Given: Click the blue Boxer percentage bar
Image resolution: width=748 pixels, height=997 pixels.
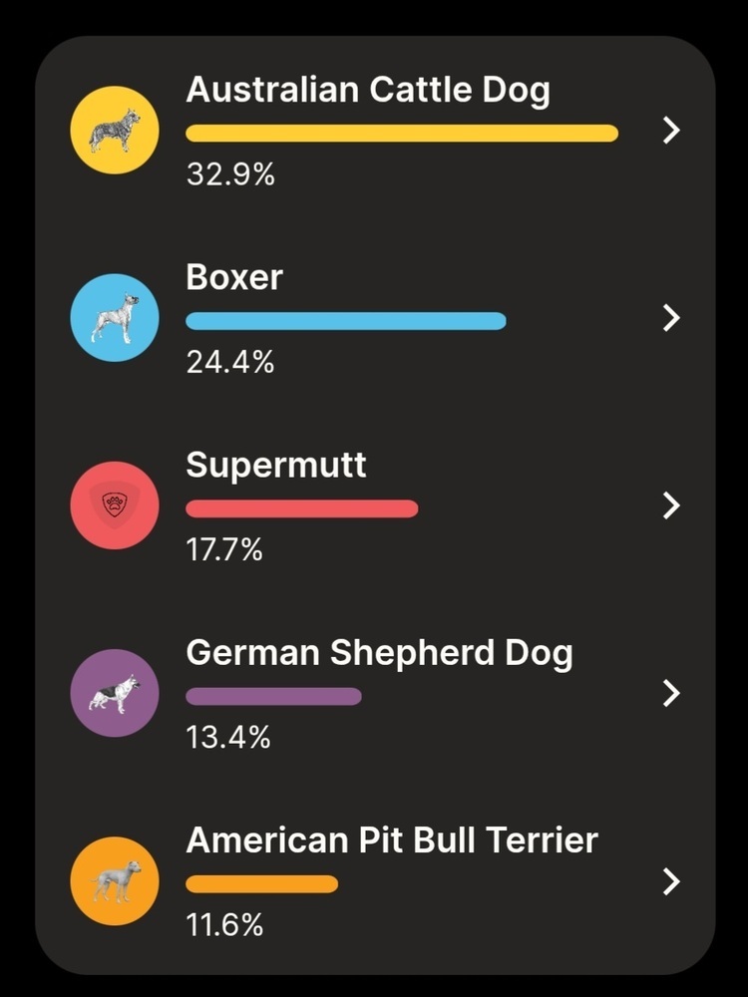Looking at the screenshot, I should click(346, 321).
